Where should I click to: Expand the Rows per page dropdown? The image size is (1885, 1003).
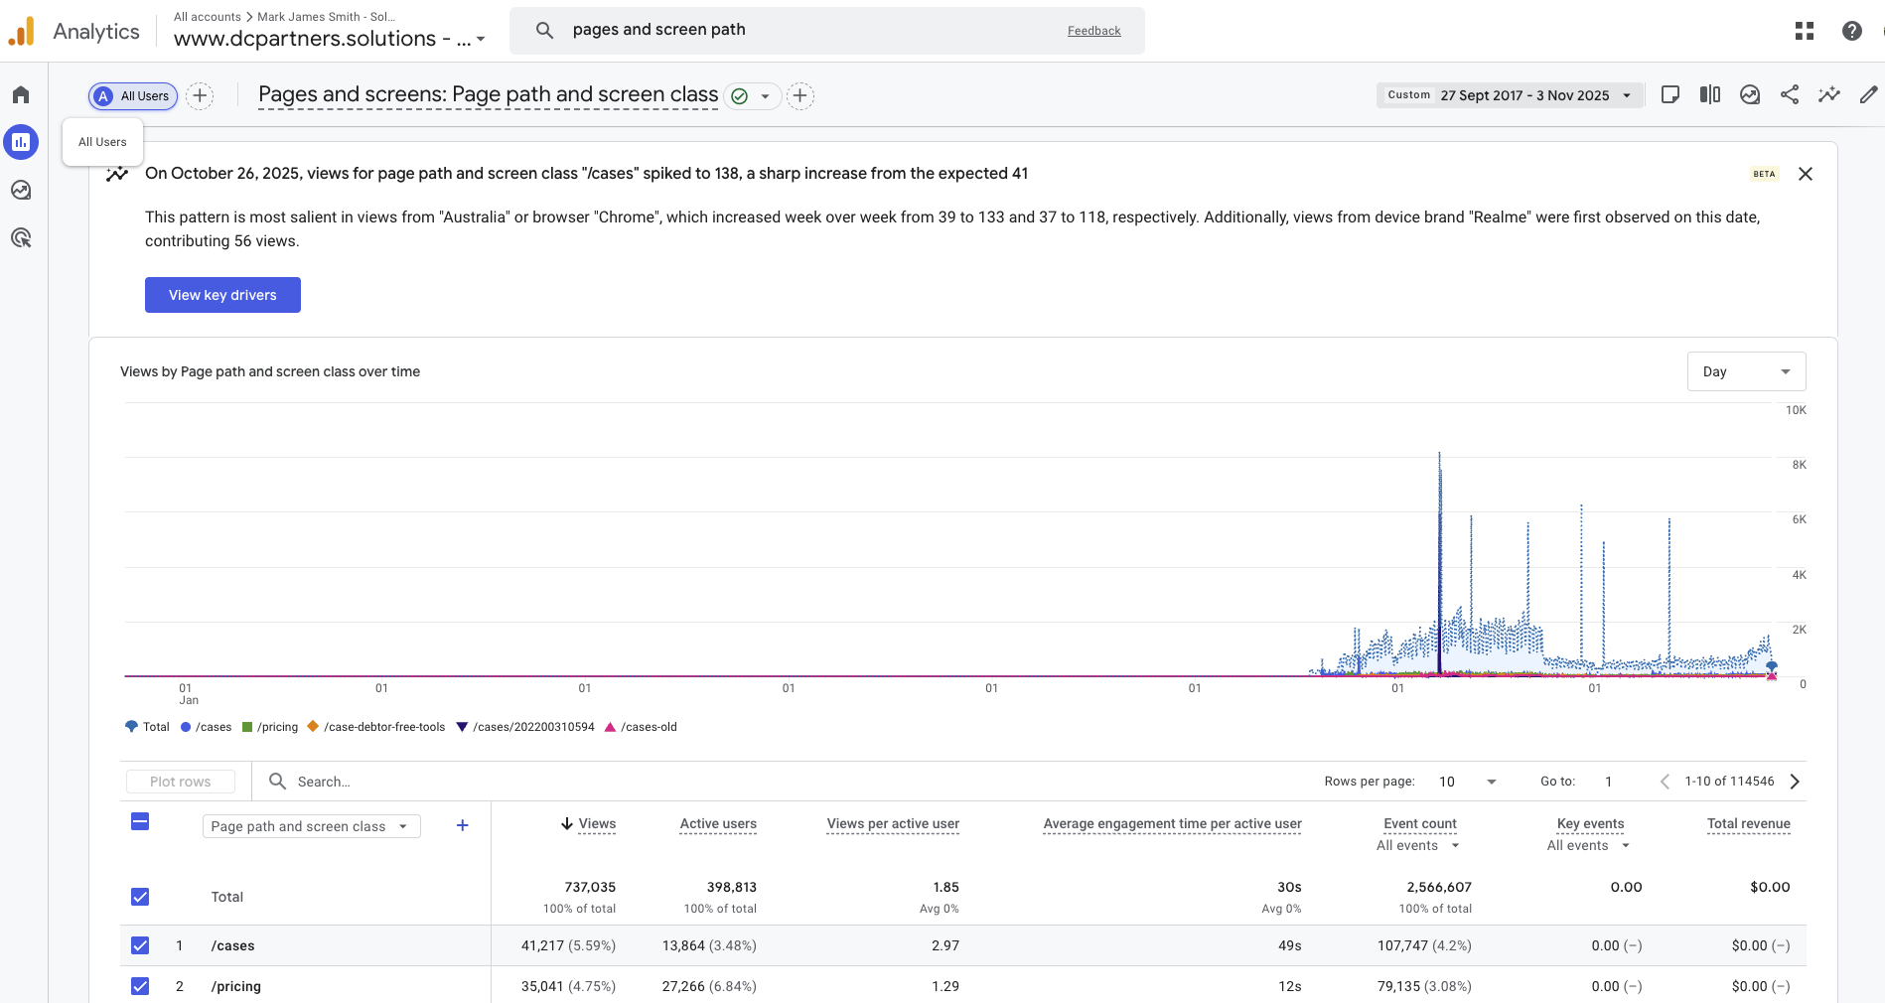coord(1467,782)
